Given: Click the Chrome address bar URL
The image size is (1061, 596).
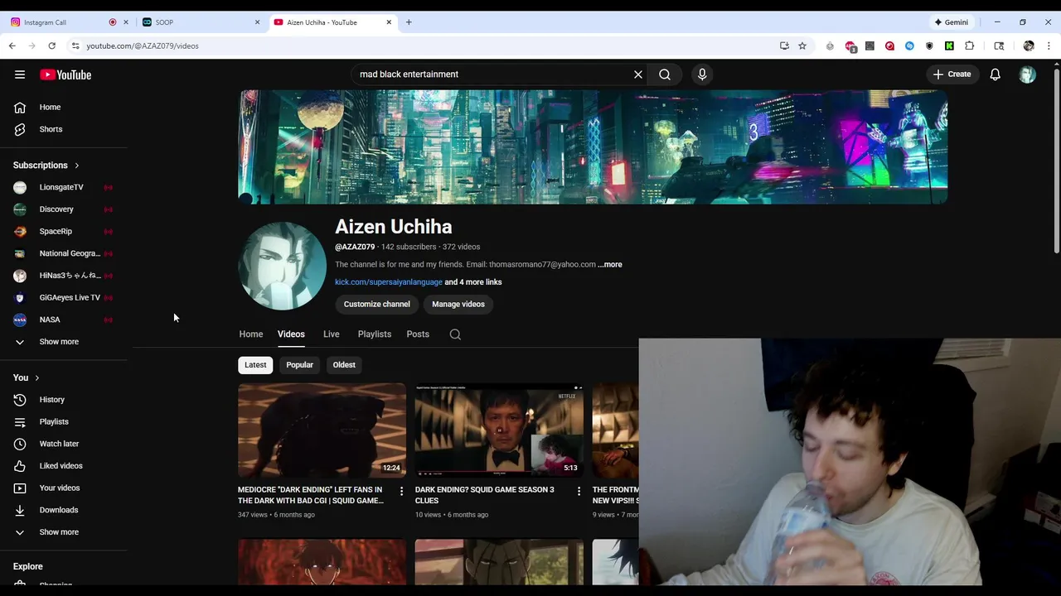Looking at the screenshot, I should pos(143,46).
